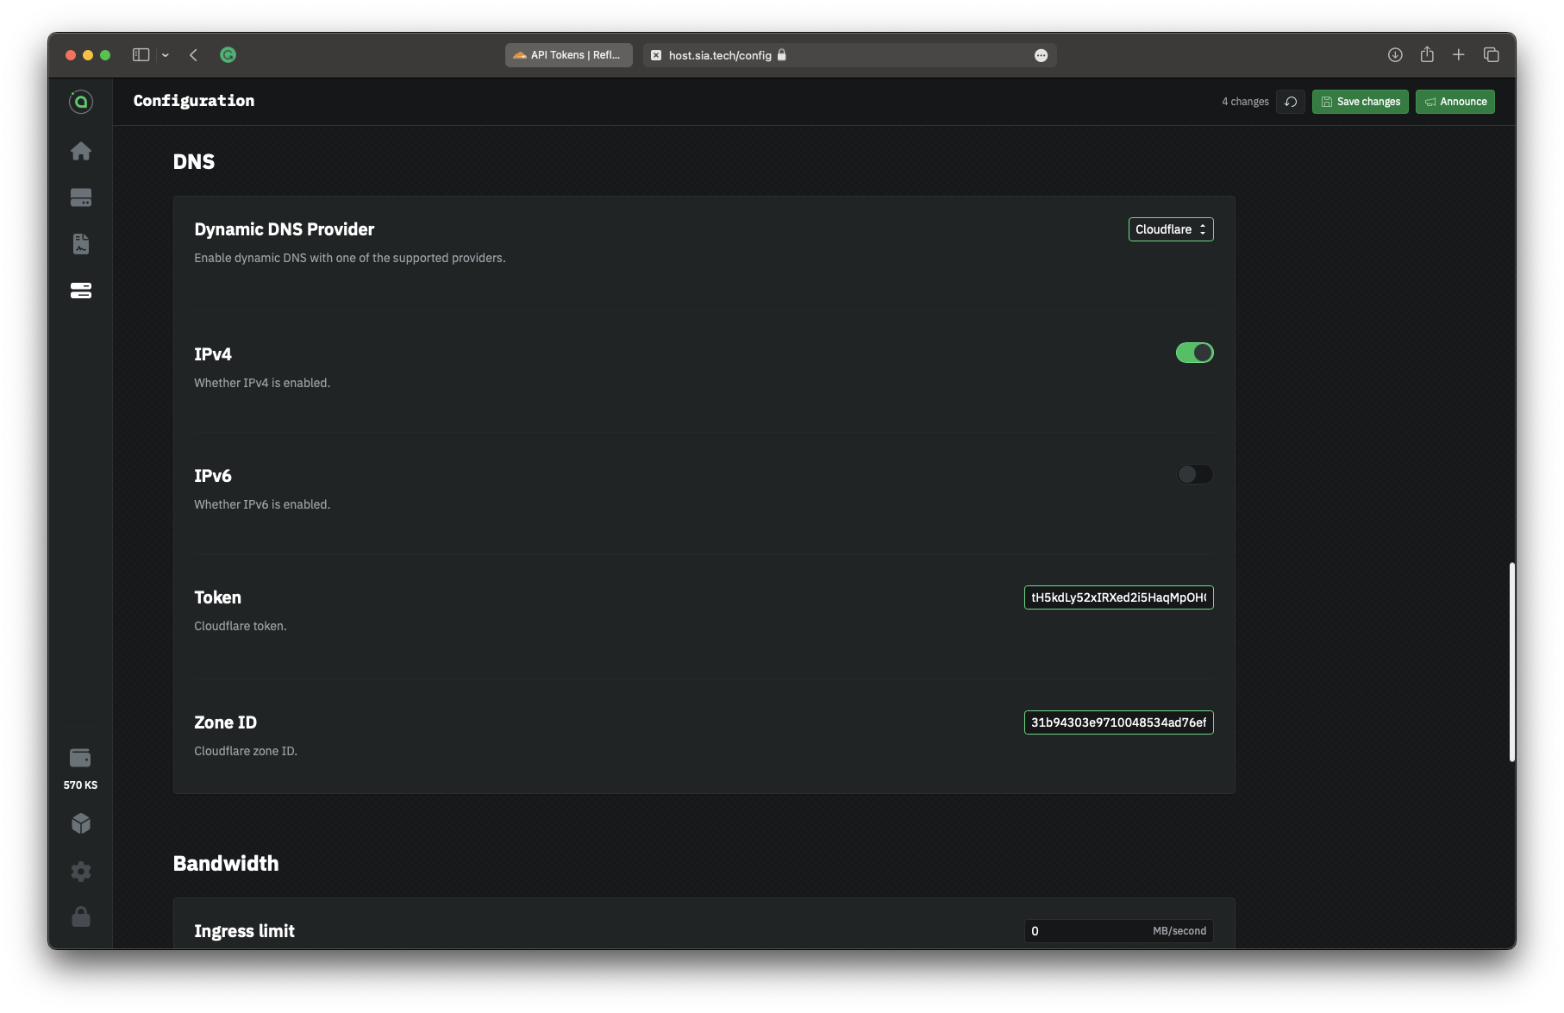Image resolution: width=1564 pixels, height=1013 pixels.
Task: Click the node cube icon in sidebar
Action: [81, 823]
